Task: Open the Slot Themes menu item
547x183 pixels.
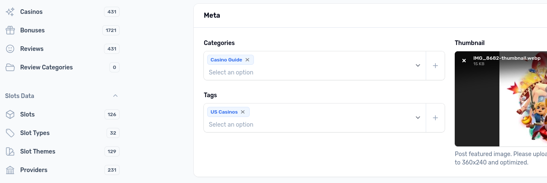Action: [62, 151]
